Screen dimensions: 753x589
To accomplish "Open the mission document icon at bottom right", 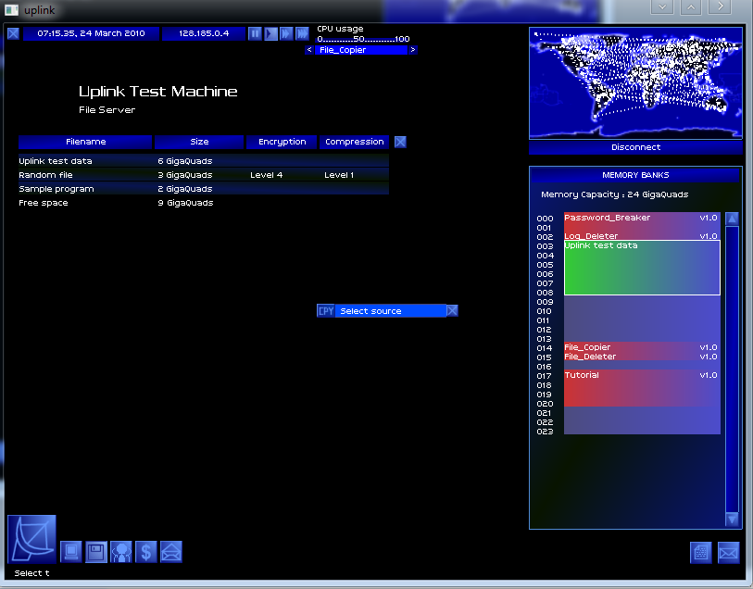I will tap(700, 553).
